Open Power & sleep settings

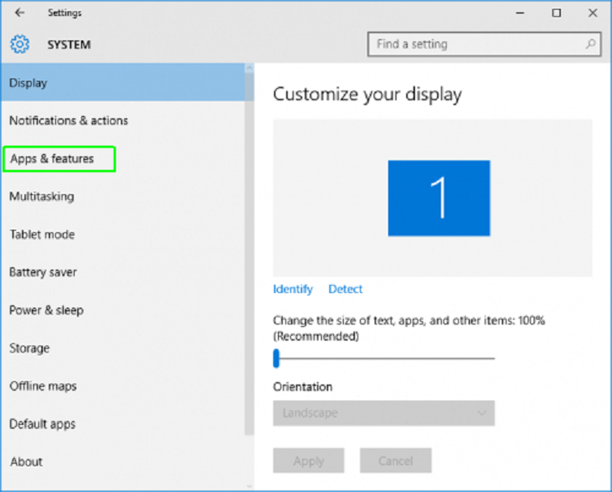46,310
